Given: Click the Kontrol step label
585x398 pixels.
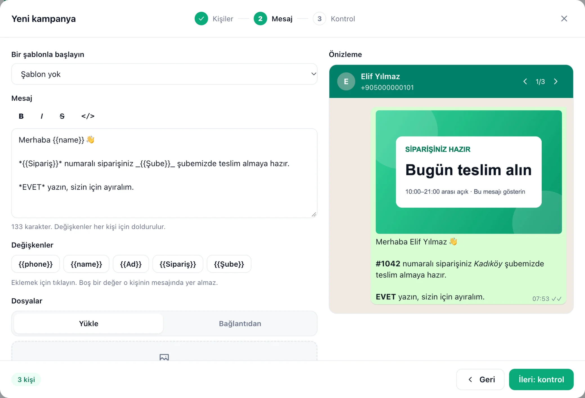Looking at the screenshot, I should pyautogui.click(x=343, y=19).
